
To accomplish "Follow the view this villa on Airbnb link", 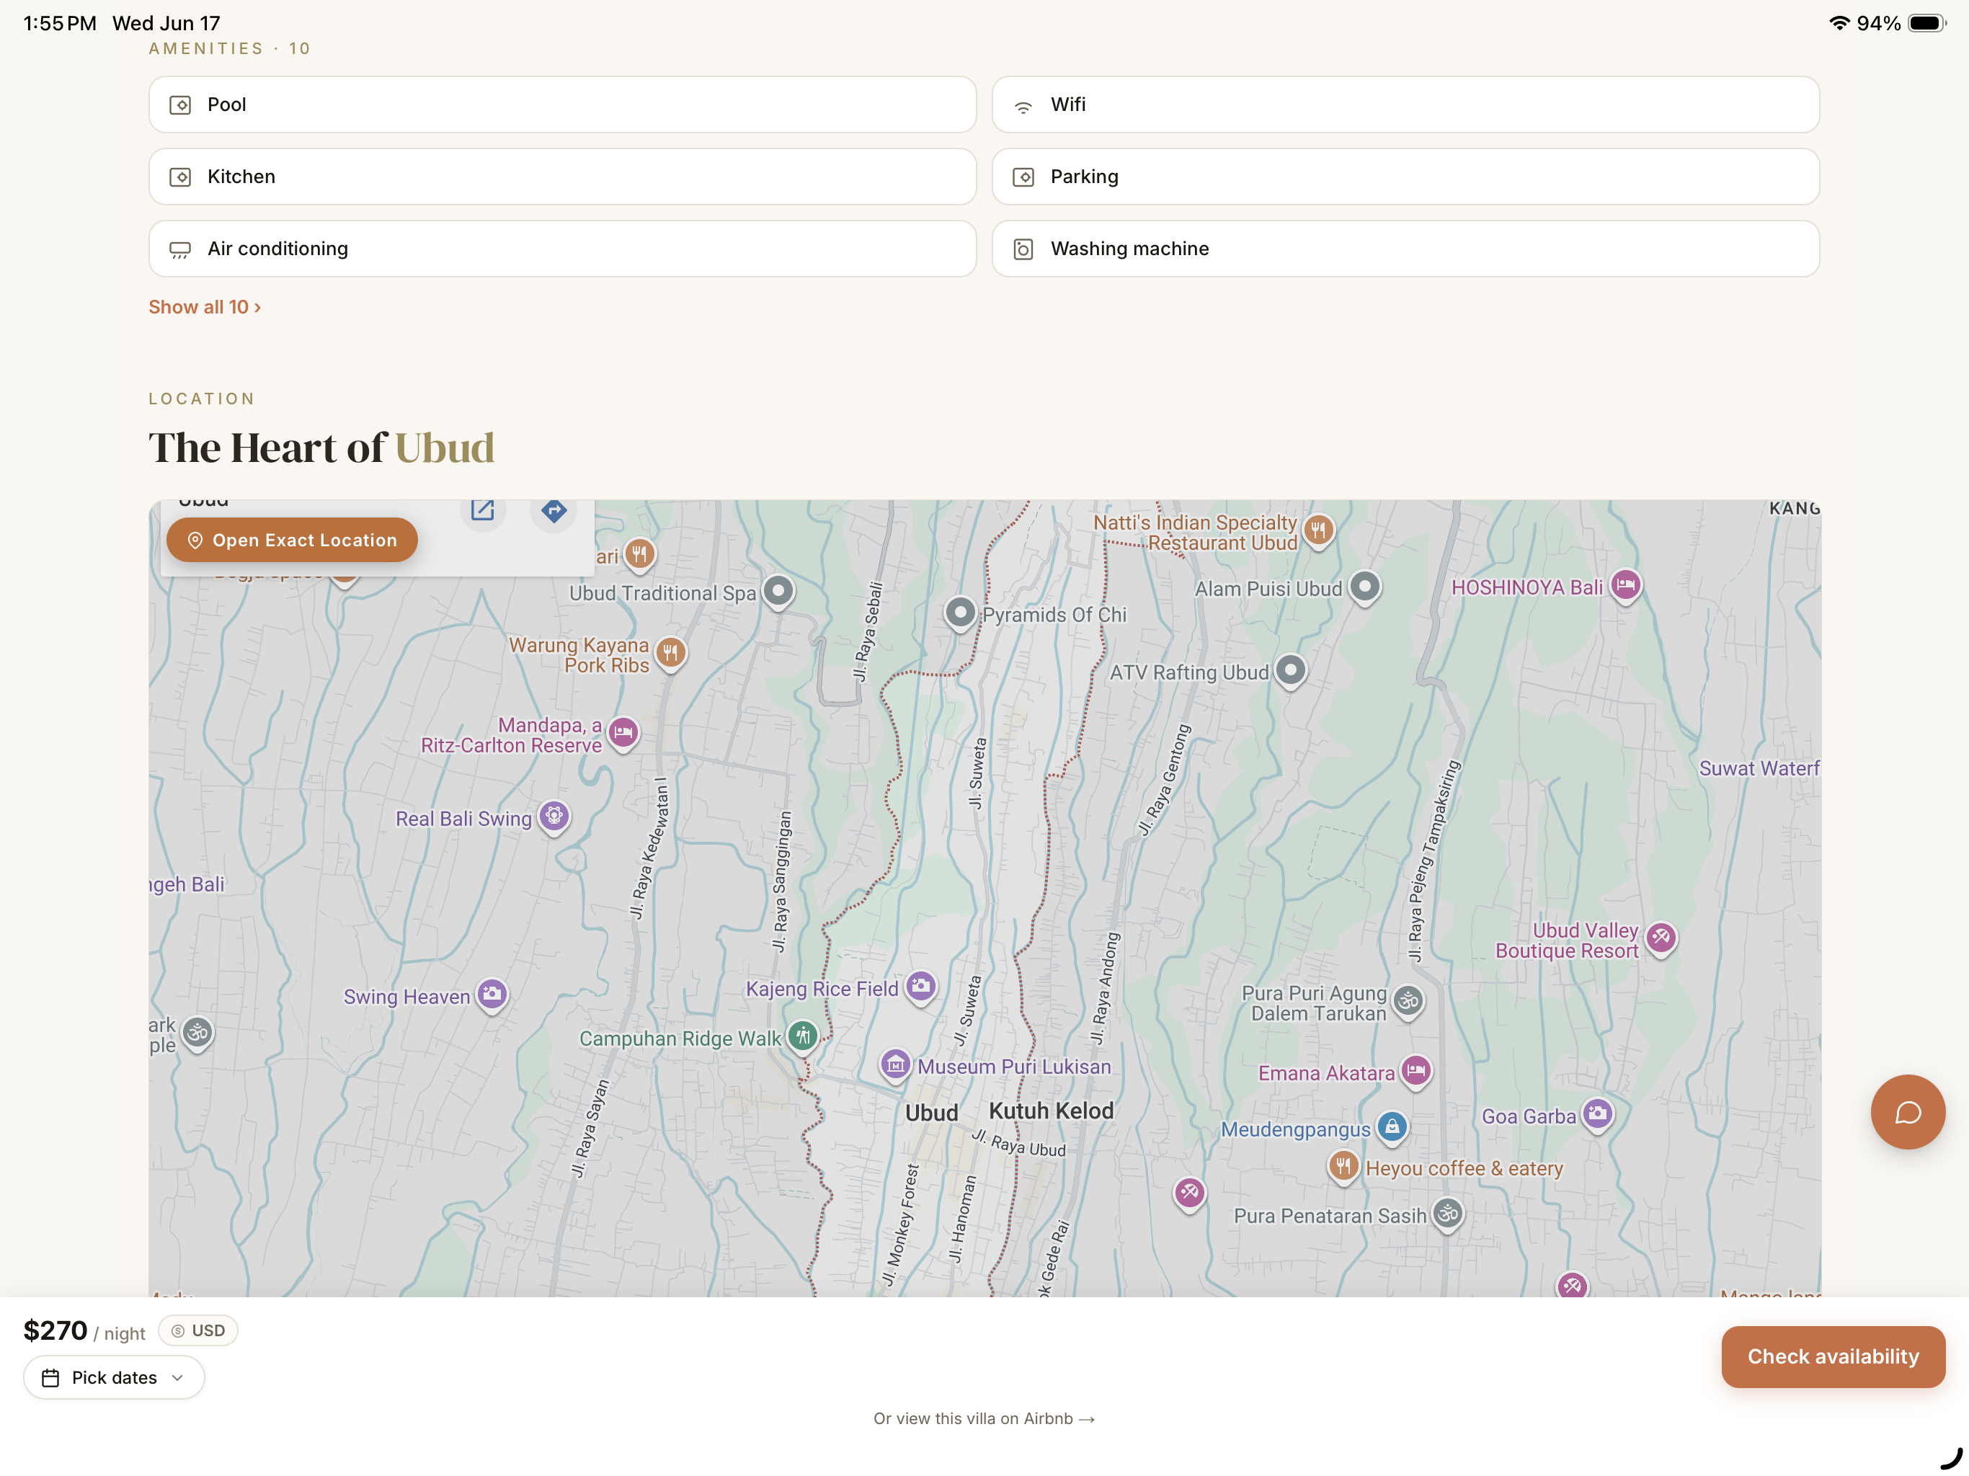I will [x=984, y=1418].
